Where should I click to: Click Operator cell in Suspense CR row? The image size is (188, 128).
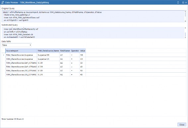click(75, 59)
